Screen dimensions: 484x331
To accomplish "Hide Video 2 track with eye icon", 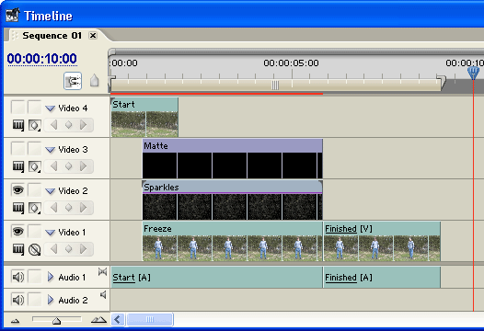I will (17, 189).
